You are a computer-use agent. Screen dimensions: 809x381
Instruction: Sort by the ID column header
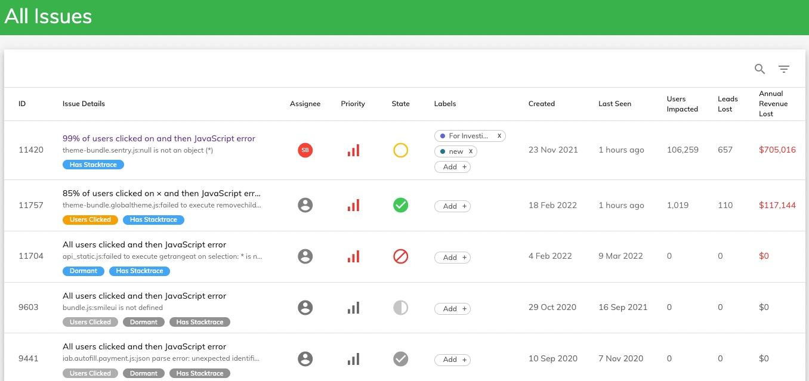point(22,104)
